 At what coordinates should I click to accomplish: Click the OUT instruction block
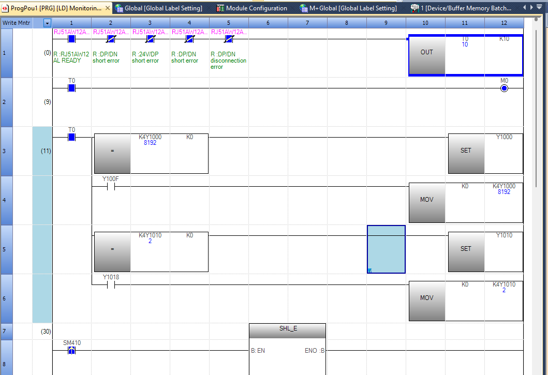pyautogui.click(x=426, y=53)
